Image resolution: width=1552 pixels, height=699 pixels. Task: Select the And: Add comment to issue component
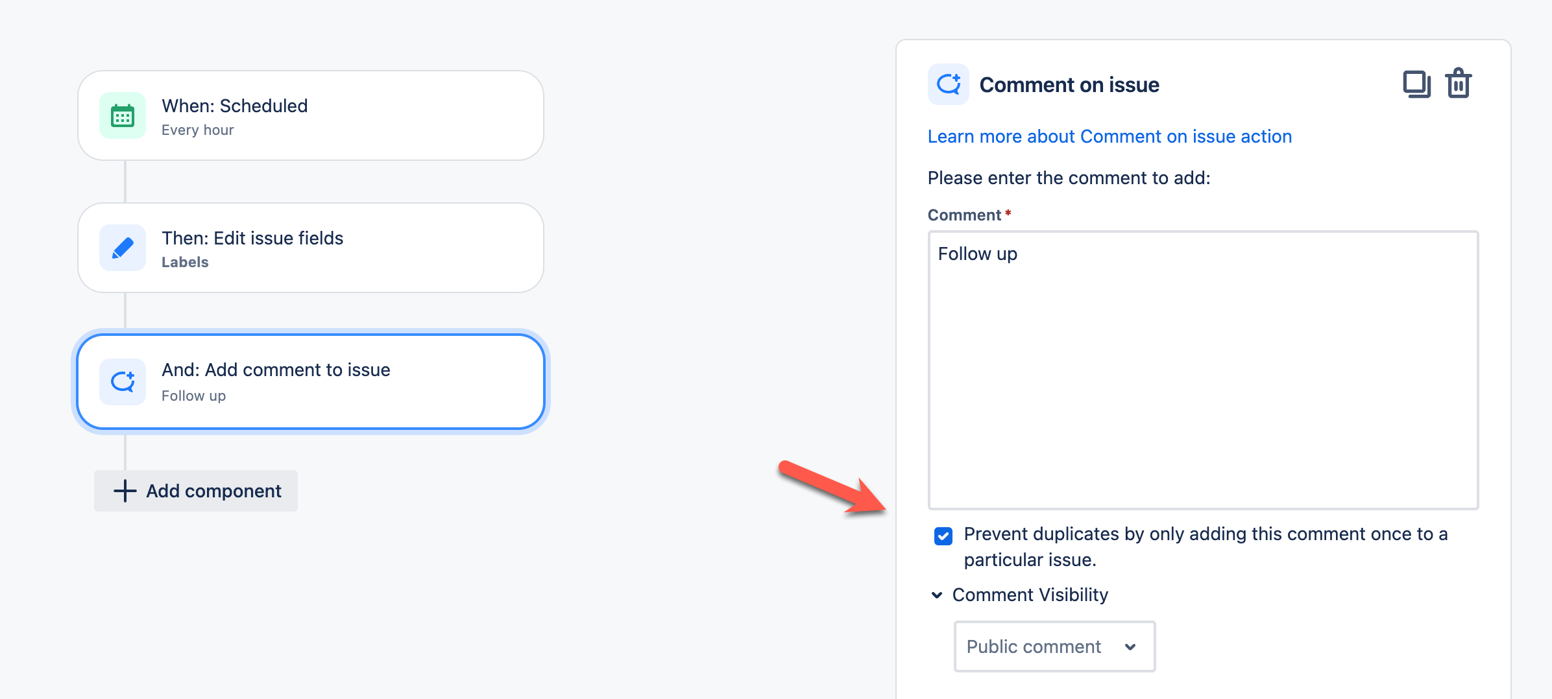[x=310, y=381]
